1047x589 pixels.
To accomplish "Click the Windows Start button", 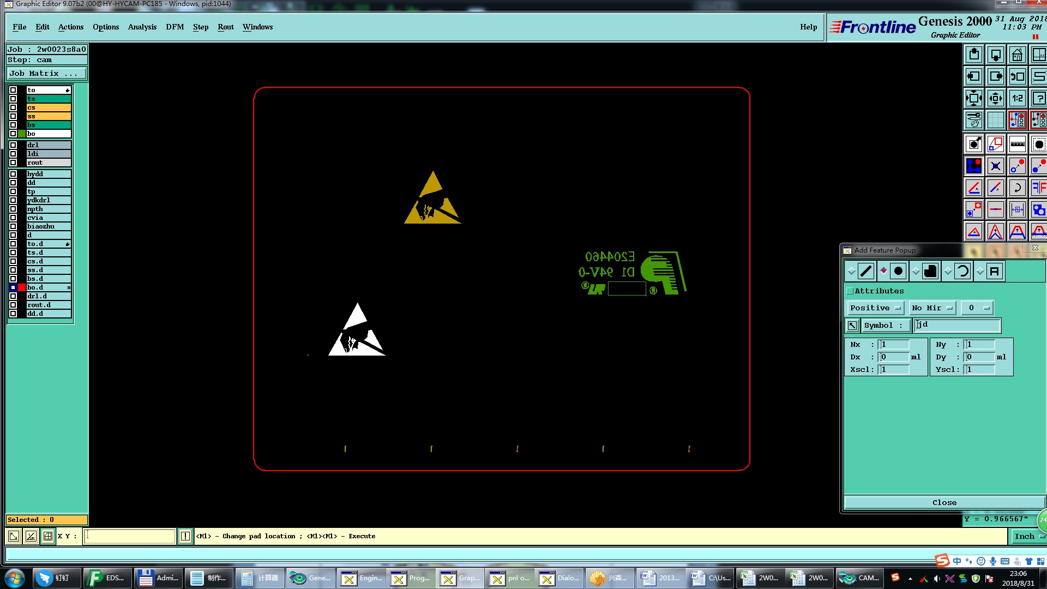I will point(15,578).
